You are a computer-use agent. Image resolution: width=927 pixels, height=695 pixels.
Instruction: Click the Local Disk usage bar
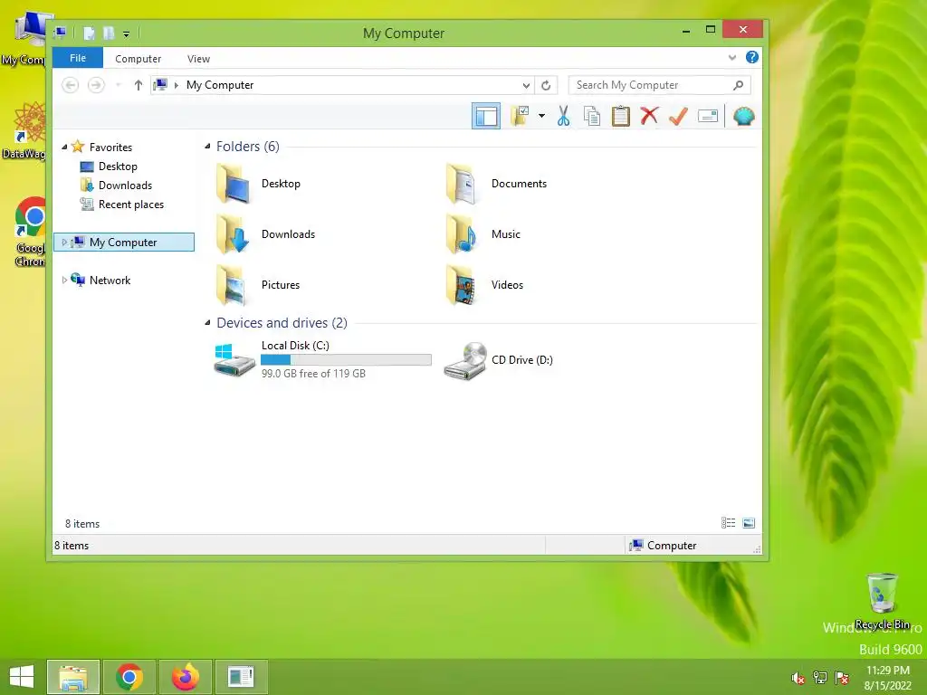(346, 359)
